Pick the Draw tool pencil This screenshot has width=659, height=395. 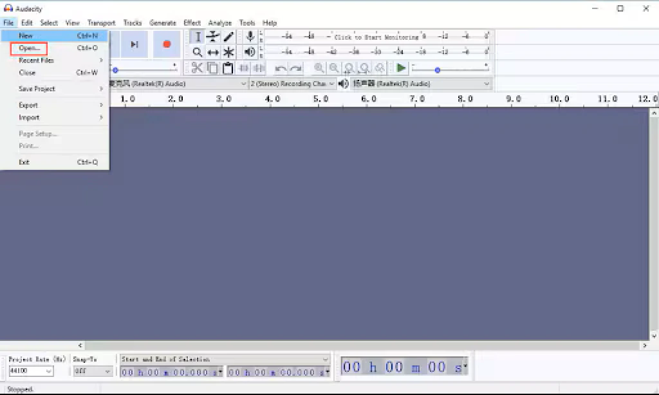click(x=228, y=37)
